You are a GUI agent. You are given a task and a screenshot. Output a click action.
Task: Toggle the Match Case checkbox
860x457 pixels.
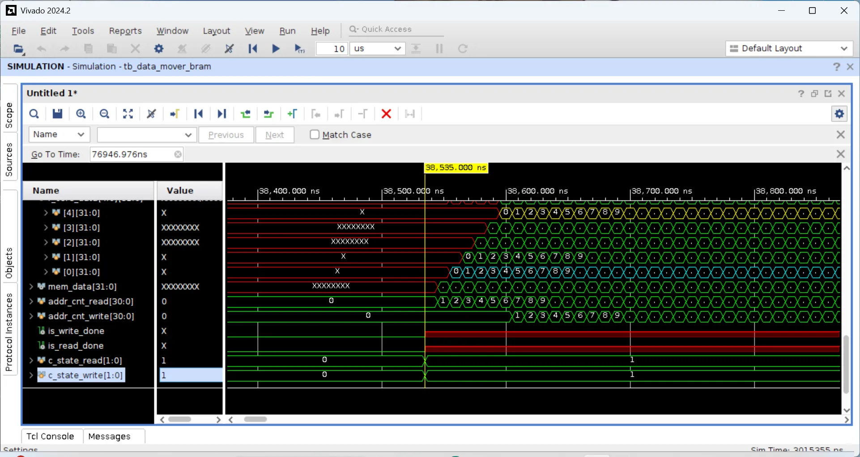[315, 135]
